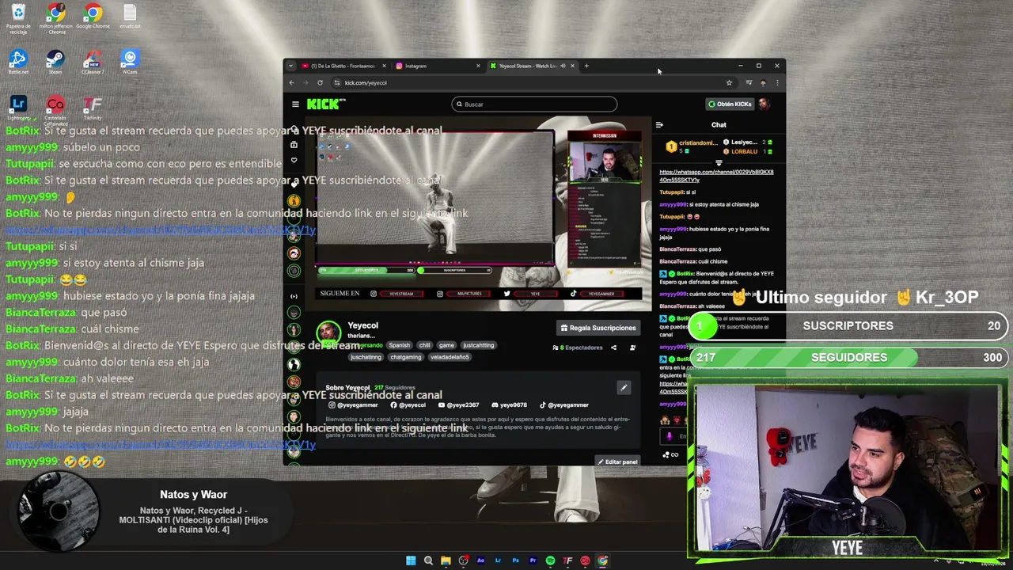The image size is (1013, 570).
Task: Reload the Kick page
Action: 320,82
